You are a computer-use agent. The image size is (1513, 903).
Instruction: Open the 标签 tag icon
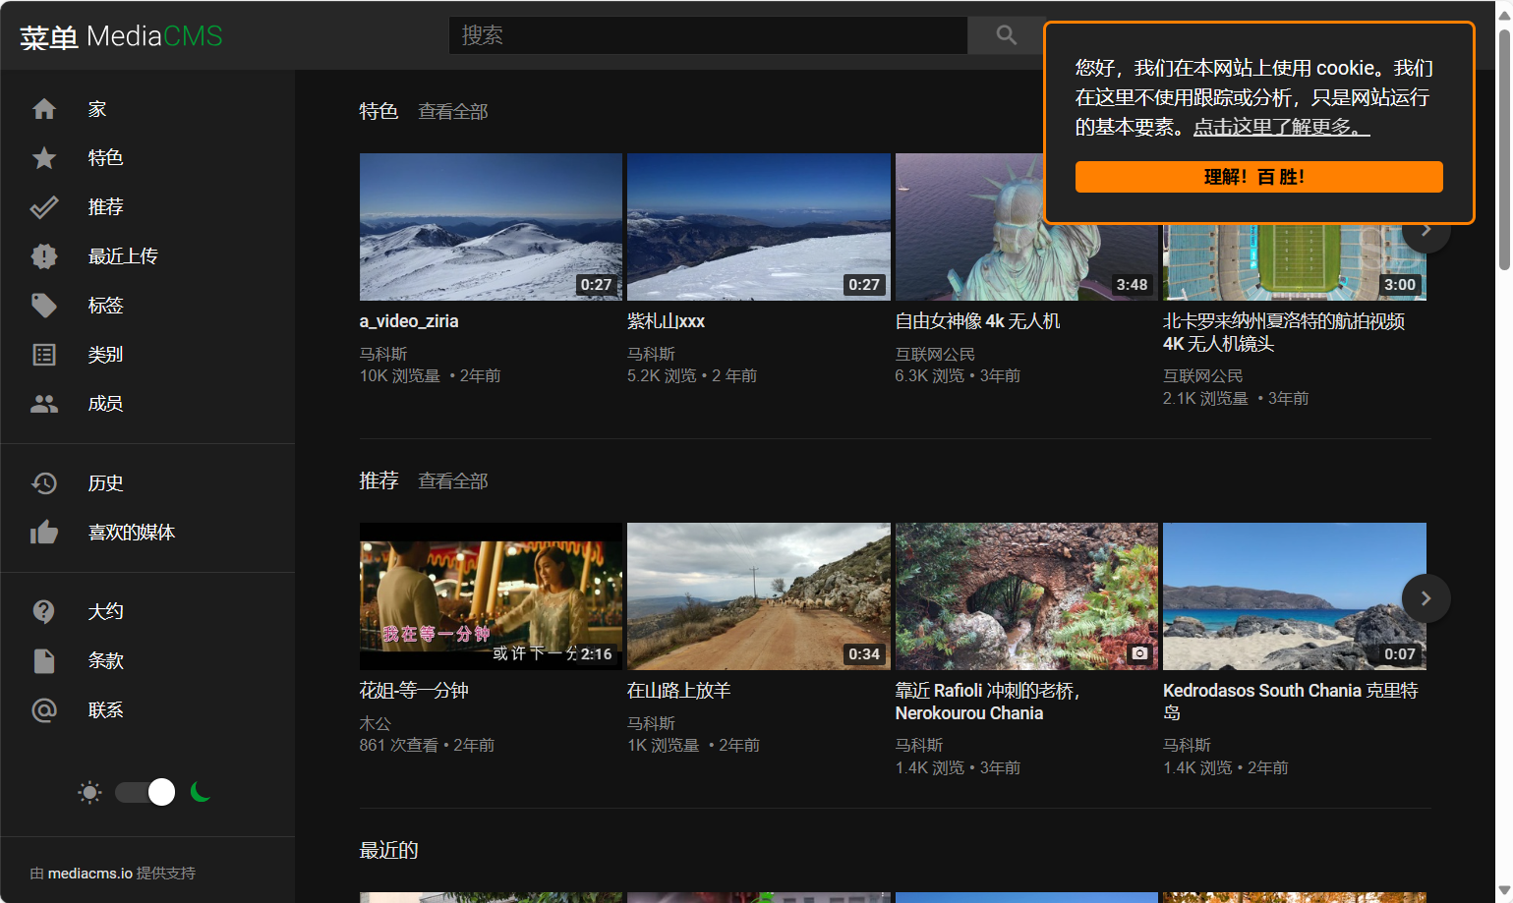[44, 306]
